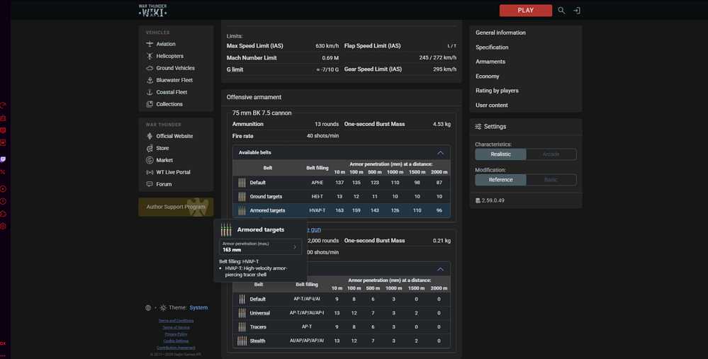Screen dimensions: 708x359
Task: Click the Offensive armament heading
Action: tap(254, 98)
